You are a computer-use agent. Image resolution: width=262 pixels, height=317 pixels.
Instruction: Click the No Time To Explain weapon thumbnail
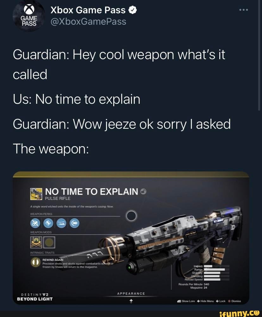coord(36,194)
